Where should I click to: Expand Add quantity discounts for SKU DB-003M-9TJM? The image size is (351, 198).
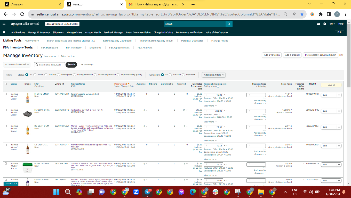pos(260,134)
